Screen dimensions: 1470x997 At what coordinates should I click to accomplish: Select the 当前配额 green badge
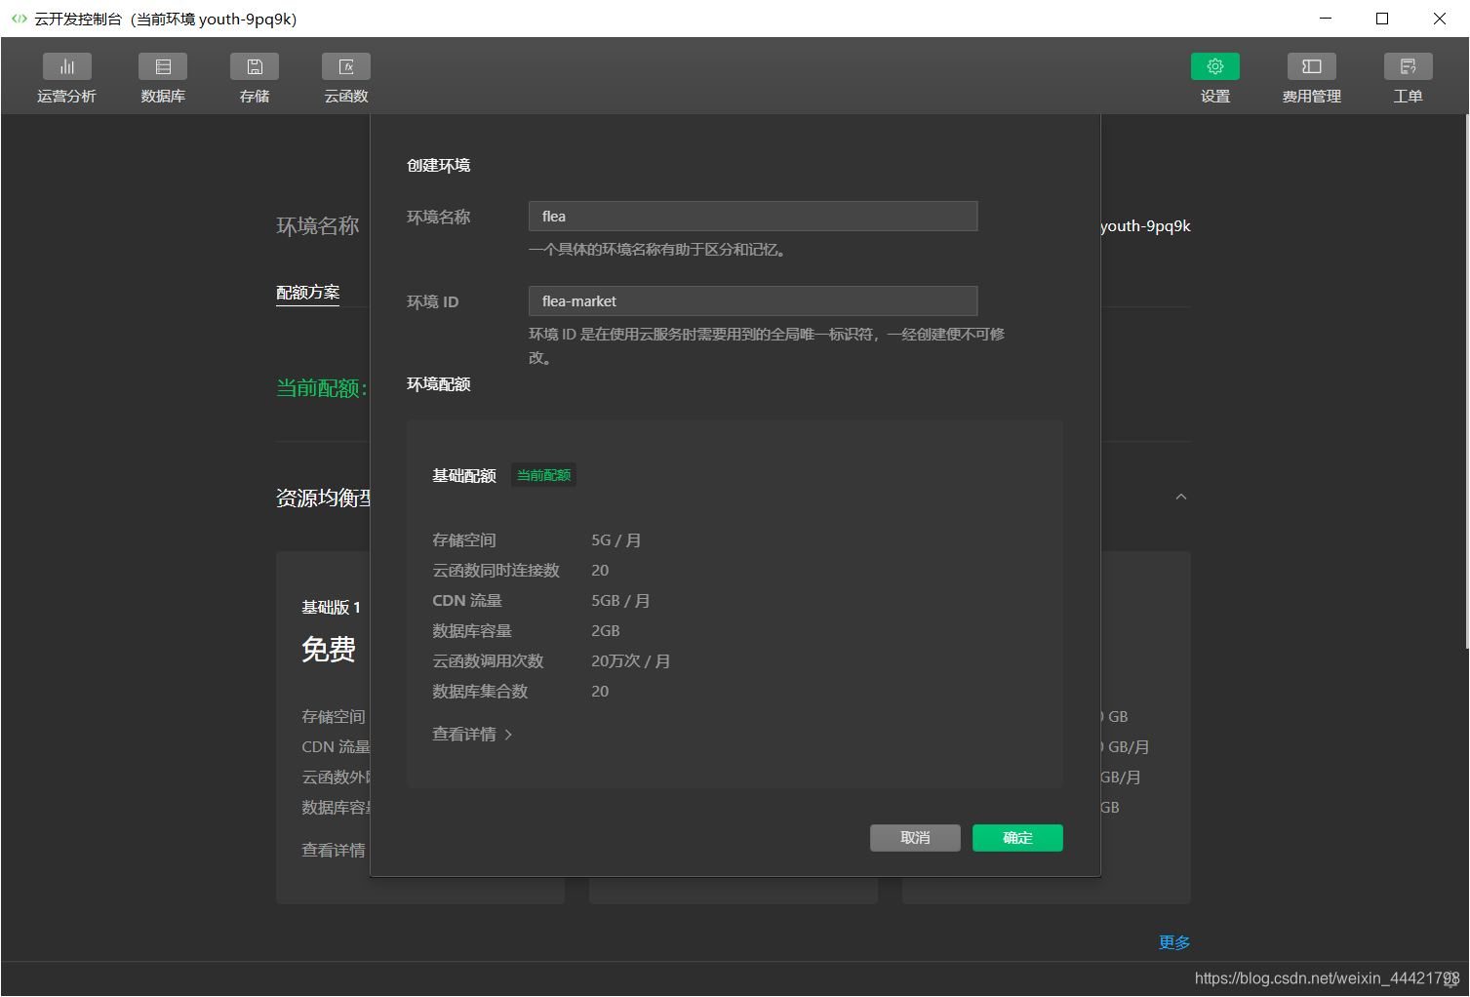click(x=544, y=475)
